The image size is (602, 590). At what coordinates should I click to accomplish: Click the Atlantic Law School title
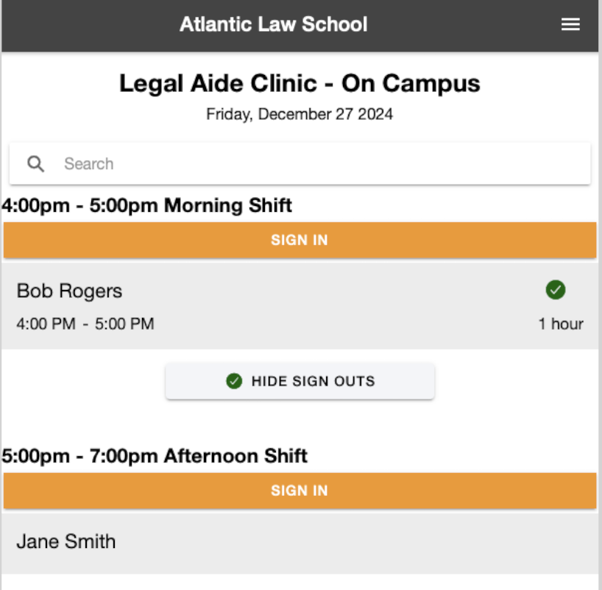point(273,24)
